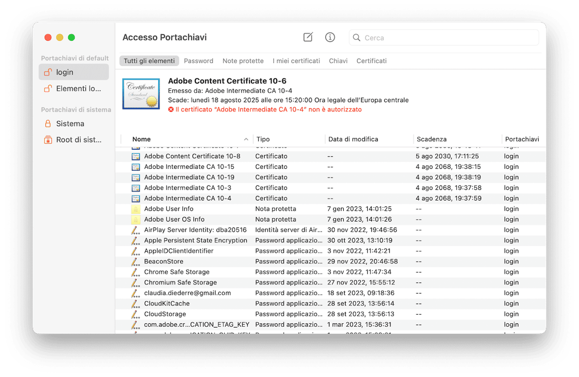Click password icon for Apple Persistent State Encryption
This screenshot has width=579, height=377.
(136, 241)
